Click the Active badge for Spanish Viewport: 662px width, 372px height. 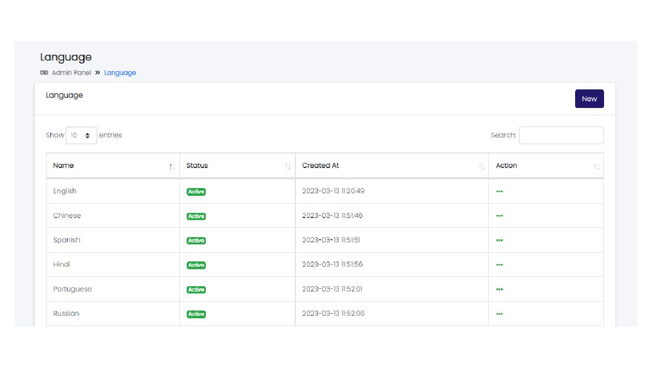tap(196, 241)
